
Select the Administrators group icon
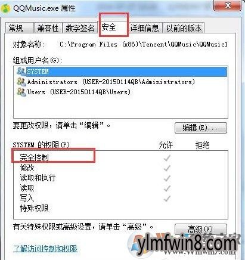pyautogui.click(x=21, y=82)
